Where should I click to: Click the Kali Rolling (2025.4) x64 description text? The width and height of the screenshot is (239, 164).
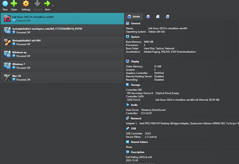point(139,157)
